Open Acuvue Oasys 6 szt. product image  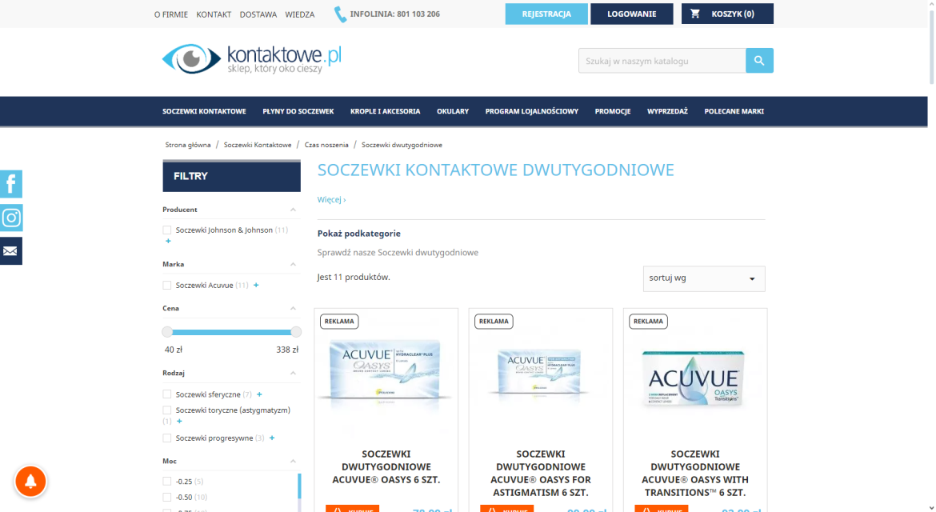386,376
